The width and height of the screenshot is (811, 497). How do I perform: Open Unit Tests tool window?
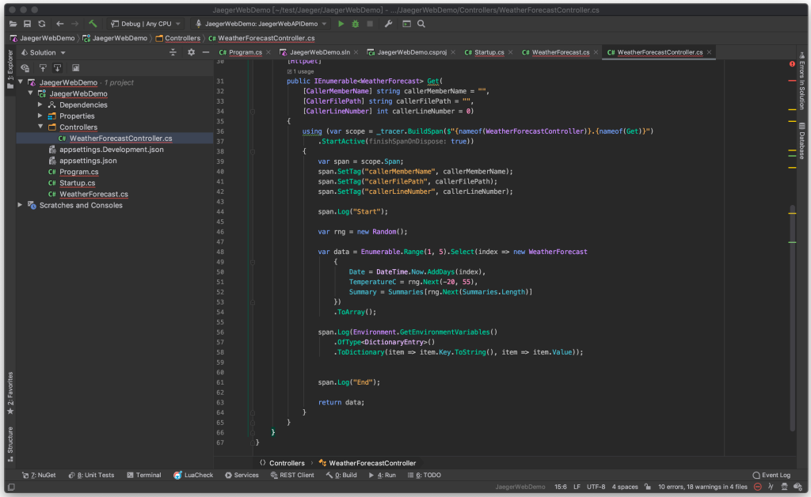(x=92, y=475)
